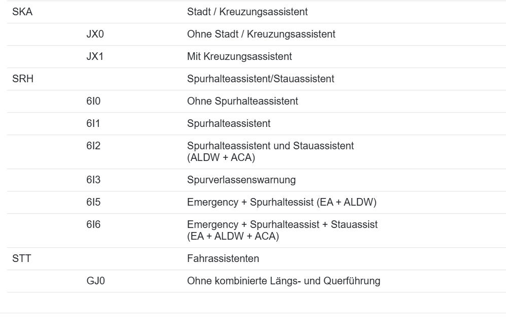Click the SKA group code
This screenshot has height=328, width=506.
click(22, 12)
